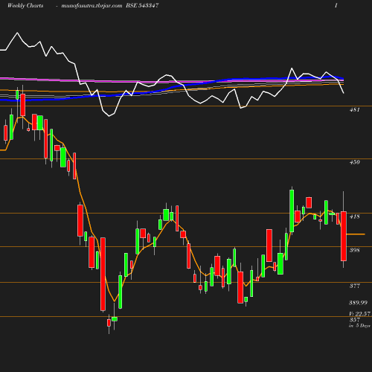Viewport: 372px width, 372px height.
Task: Click the "V: 22.57" volume value
Action: pyautogui.click(x=359, y=314)
